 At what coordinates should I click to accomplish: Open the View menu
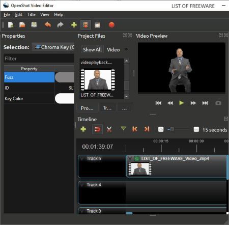(x=45, y=15)
